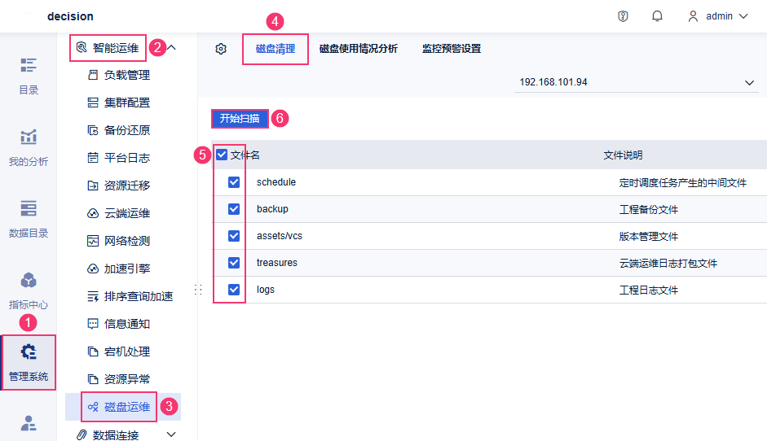
Task: Collapse the 智能运维 menu section
Action: pyautogui.click(x=171, y=47)
